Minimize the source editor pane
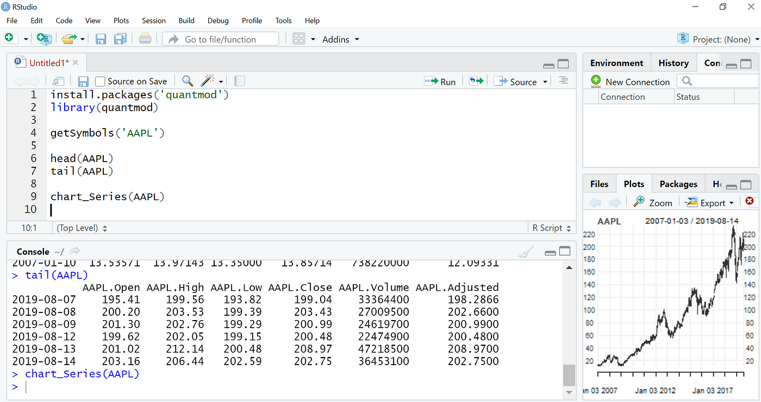Viewport: 761px width, 402px height. pos(549,65)
